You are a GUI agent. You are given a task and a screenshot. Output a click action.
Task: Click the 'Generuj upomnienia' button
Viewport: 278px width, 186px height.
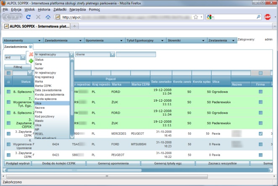(113, 163)
